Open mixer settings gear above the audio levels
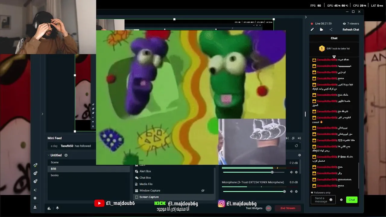 tap(299, 155)
